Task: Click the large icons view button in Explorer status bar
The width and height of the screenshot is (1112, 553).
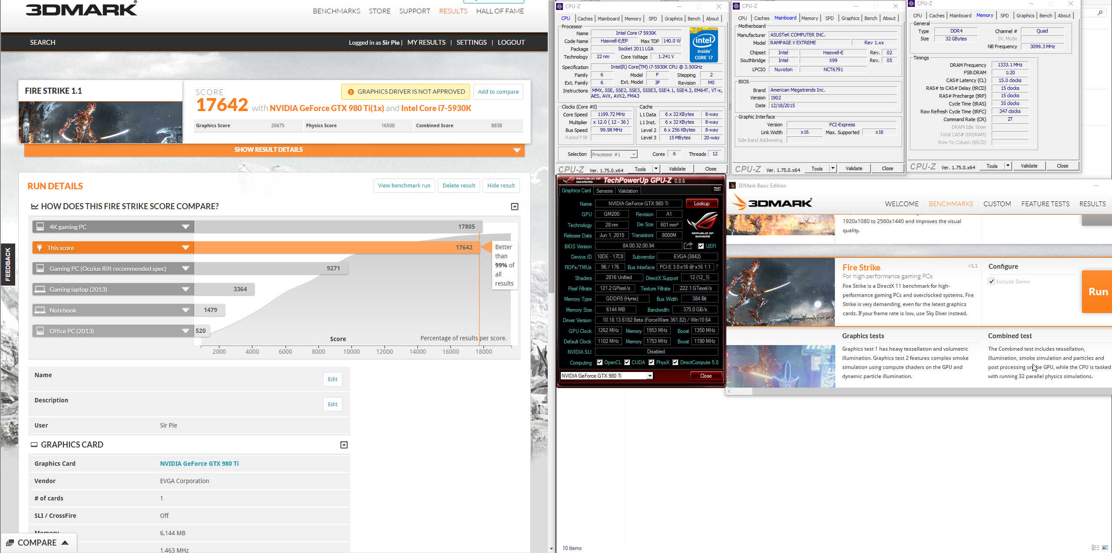Action: click(1105, 548)
